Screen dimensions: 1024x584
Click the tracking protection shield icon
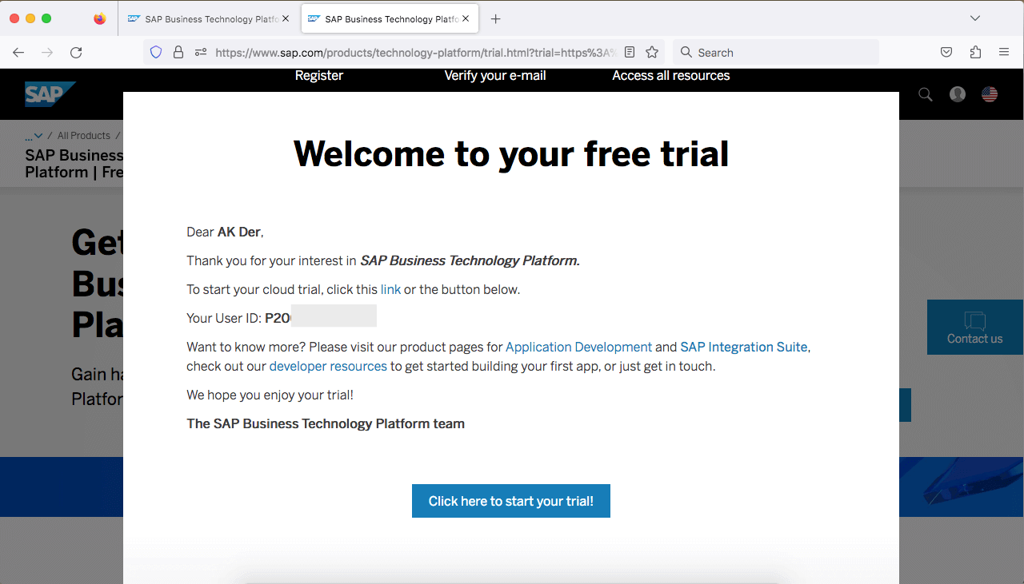(156, 53)
